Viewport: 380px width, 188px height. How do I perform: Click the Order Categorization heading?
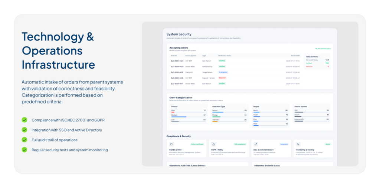pos(181,98)
